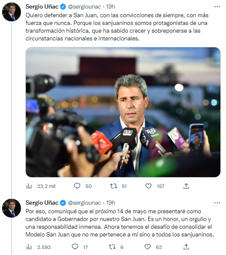
Task: Open the more options menu on second tweet
Action: click(217, 203)
